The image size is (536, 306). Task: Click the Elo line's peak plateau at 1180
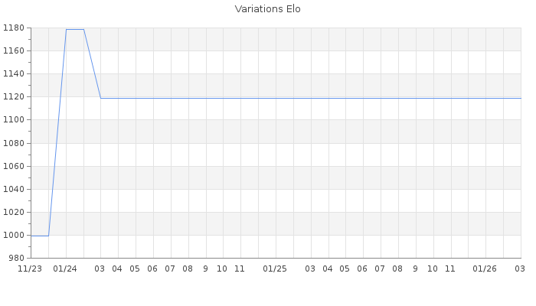tap(75, 29)
